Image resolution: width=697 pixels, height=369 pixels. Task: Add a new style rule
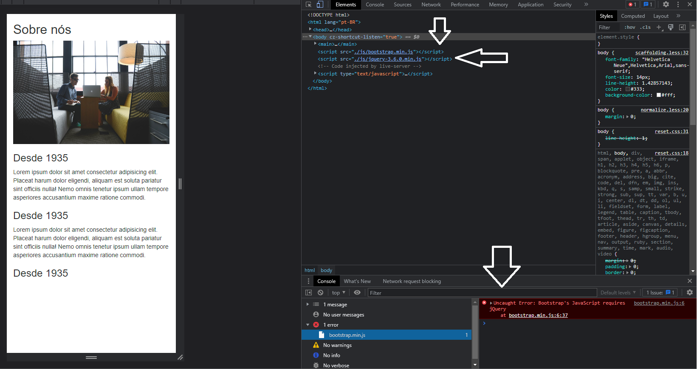coord(659,28)
